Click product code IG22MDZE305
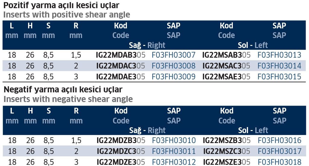The image size is (309, 166). pyautogui.click(x=121, y=162)
